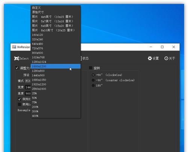The height and width of the screenshot is (152, 188).
Task: Select 180° rotation option
Action: pos(93,85)
